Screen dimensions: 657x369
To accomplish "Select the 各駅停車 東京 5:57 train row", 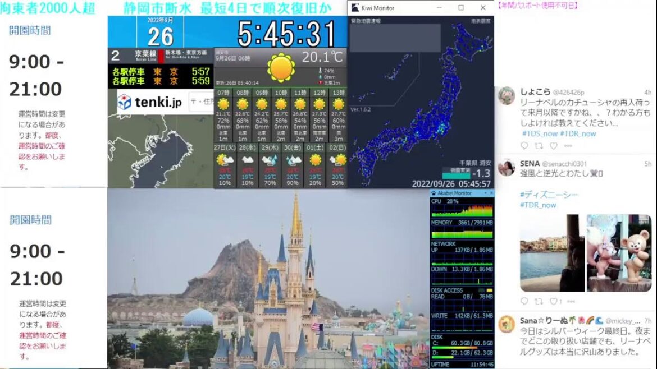I will tap(161, 72).
